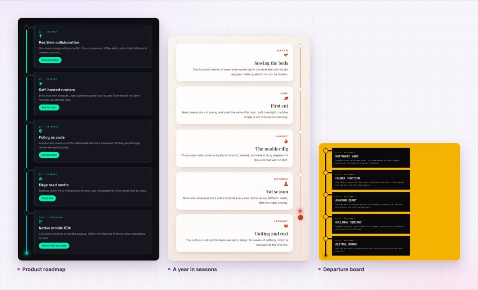Click the 'NORTHGATE YARD' departure title

click(347, 156)
